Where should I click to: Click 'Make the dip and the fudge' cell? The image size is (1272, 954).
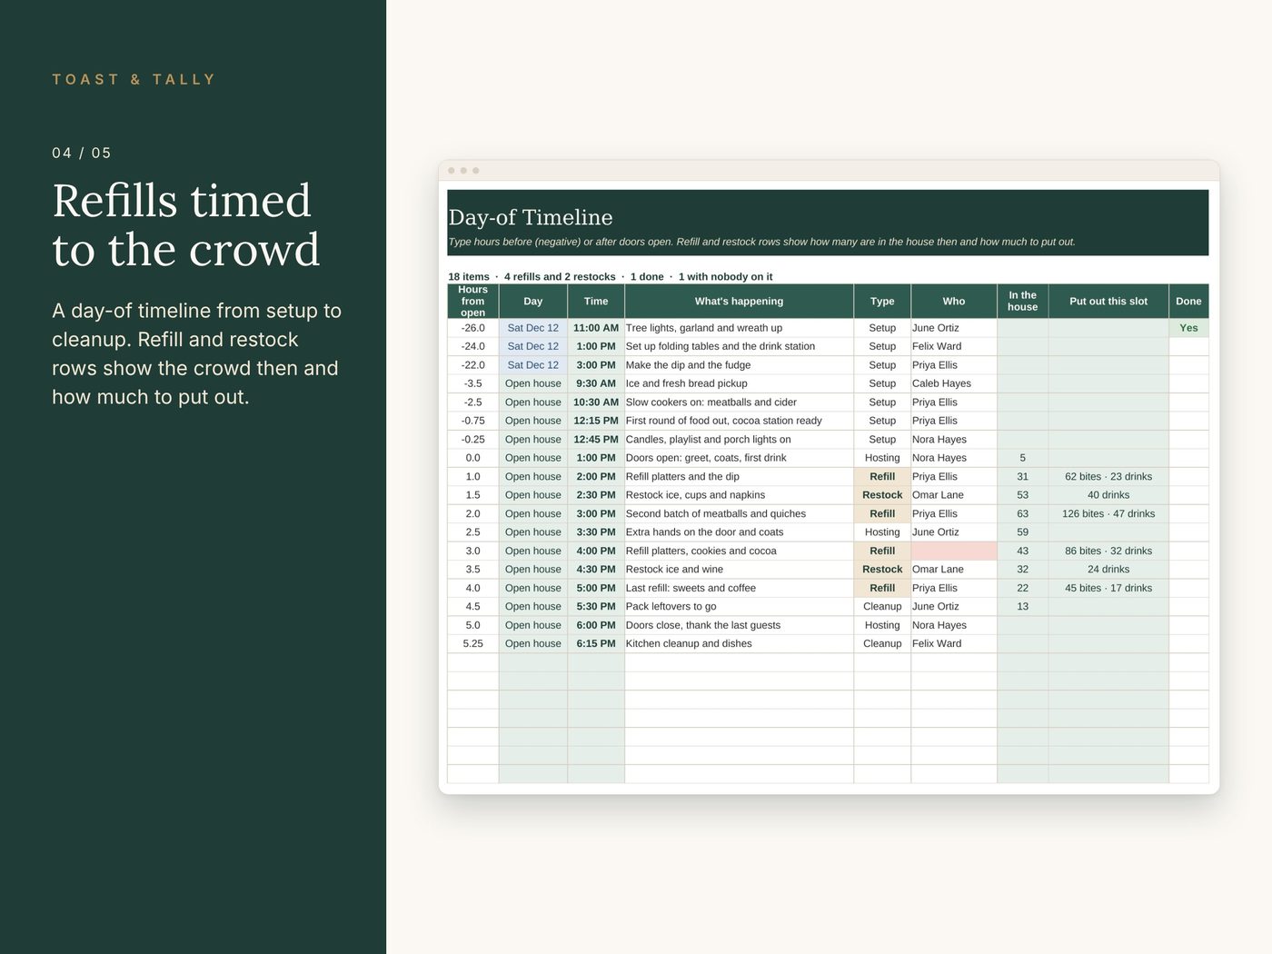pyautogui.click(x=739, y=365)
